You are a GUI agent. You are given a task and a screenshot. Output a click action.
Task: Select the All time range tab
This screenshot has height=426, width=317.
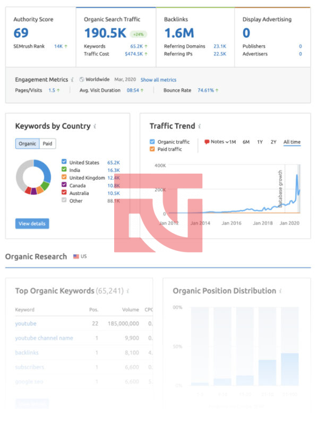point(292,142)
